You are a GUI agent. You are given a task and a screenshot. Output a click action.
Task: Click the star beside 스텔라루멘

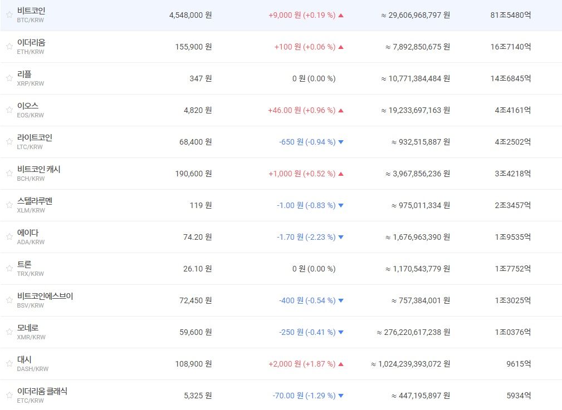(9, 205)
